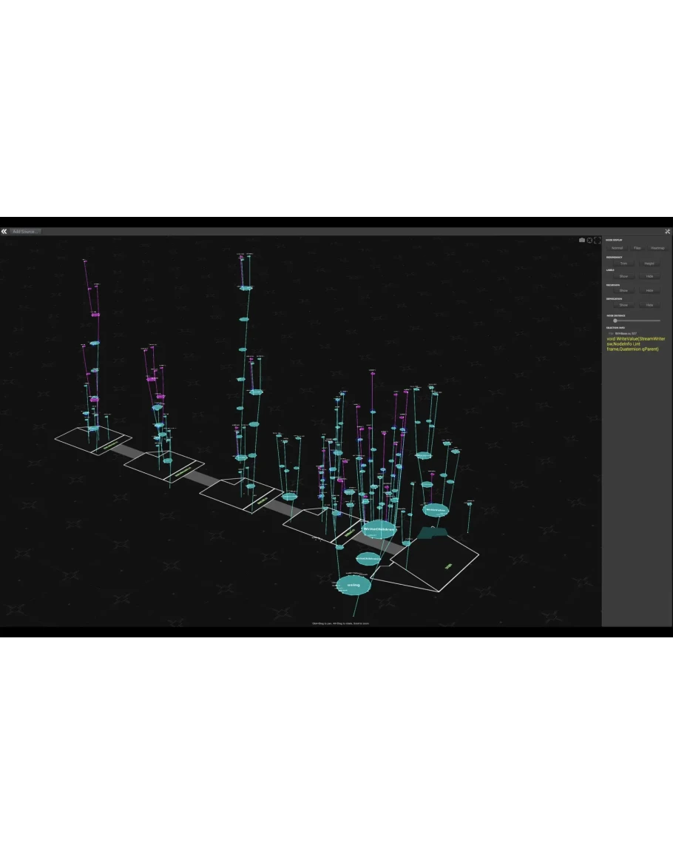
Task: Hide deprecation markers
Action: click(649, 304)
